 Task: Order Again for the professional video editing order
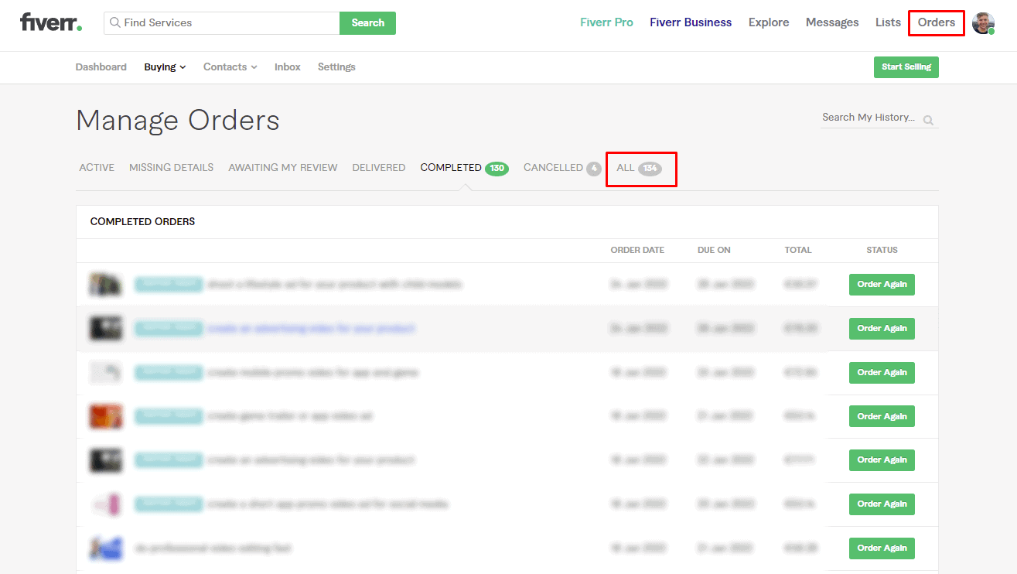click(882, 548)
